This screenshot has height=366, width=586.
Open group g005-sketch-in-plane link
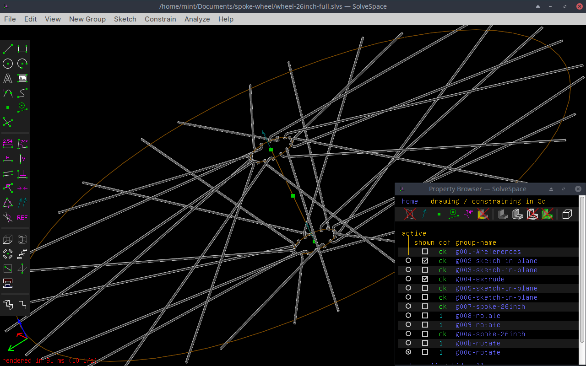tap(497, 288)
